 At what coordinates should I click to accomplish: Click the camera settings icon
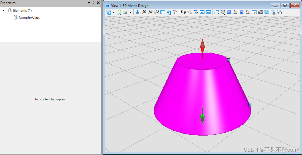[x=261, y=12]
